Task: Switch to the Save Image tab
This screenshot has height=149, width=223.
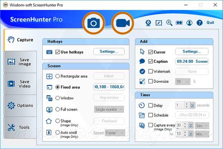Action: click(x=20, y=62)
